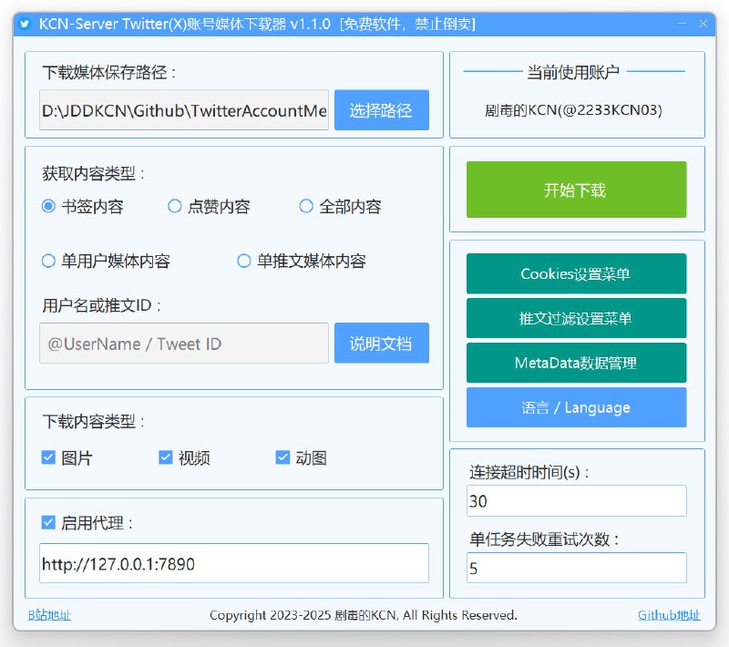
Task: Click 语言 / Language to switch language
Action: [576, 407]
